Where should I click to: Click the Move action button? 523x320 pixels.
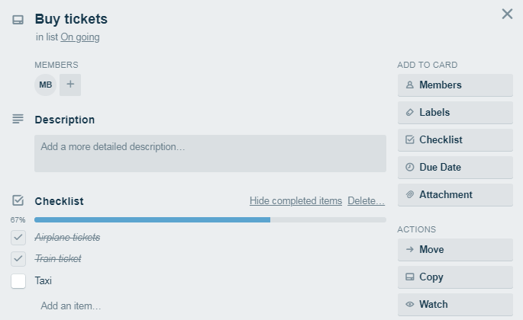[x=455, y=250]
